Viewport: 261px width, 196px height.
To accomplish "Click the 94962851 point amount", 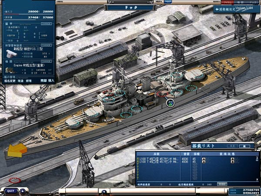I will pyautogui.click(x=251, y=193).
